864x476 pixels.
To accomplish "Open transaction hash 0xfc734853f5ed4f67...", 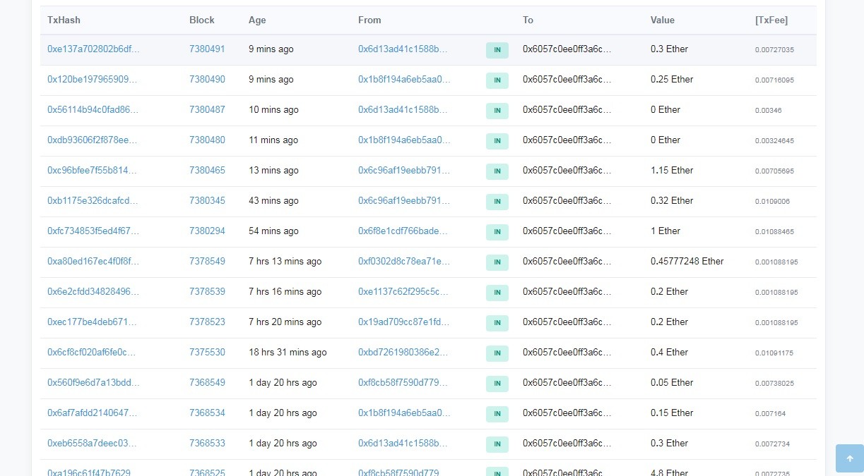I will point(93,231).
